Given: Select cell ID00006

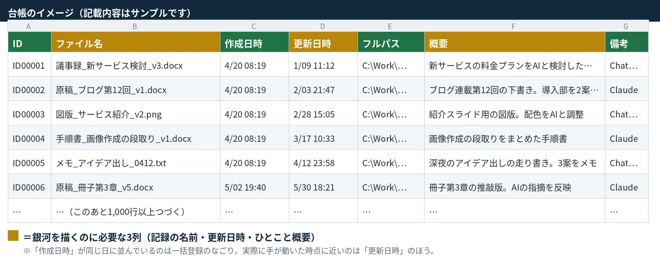Looking at the screenshot, I should [x=30, y=187].
